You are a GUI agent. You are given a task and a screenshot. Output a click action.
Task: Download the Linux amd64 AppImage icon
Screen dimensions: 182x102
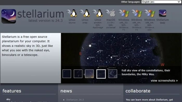coord(98,13)
